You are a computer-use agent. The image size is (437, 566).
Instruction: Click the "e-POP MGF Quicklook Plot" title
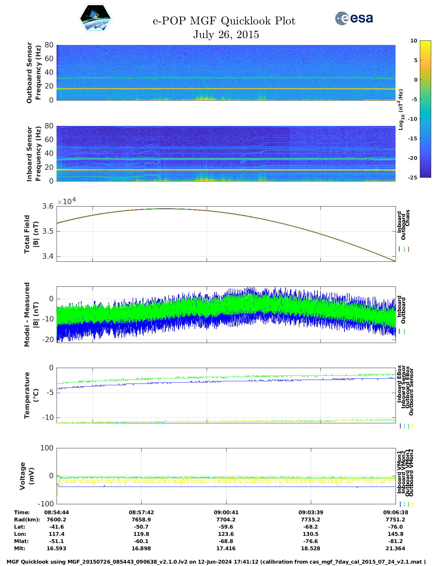[x=224, y=21]
